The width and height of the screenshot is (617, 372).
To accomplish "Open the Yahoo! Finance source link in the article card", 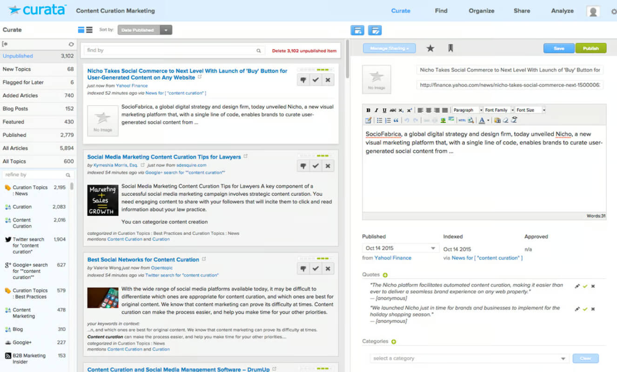I will tap(132, 86).
